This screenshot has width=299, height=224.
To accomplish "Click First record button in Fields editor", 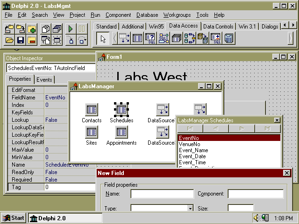I will click(x=190, y=129).
